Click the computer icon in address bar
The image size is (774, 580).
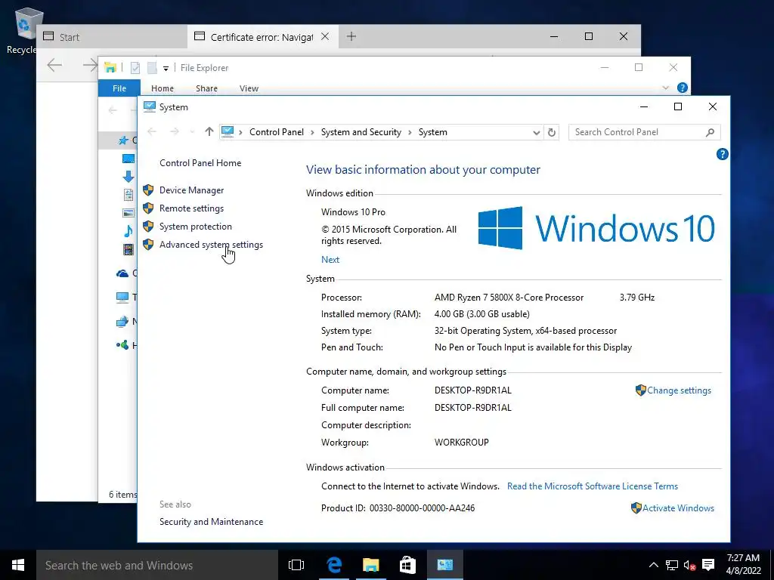click(x=227, y=131)
